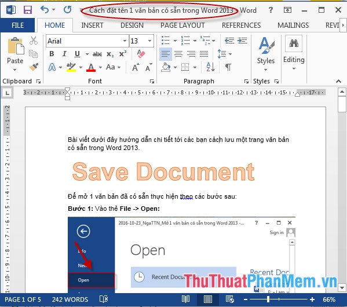The height and width of the screenshot is (307, 347).
Task: Switch to the MAILINGS tab
Action: point(293,25)
